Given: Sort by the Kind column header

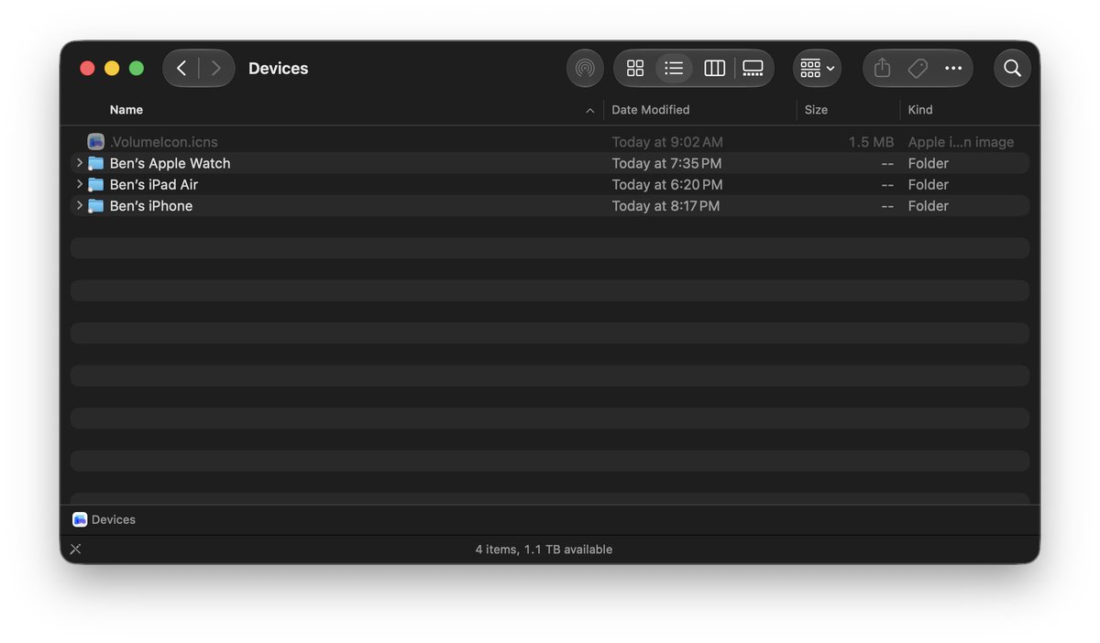Looking at the screenshot, I should [920, 110].
